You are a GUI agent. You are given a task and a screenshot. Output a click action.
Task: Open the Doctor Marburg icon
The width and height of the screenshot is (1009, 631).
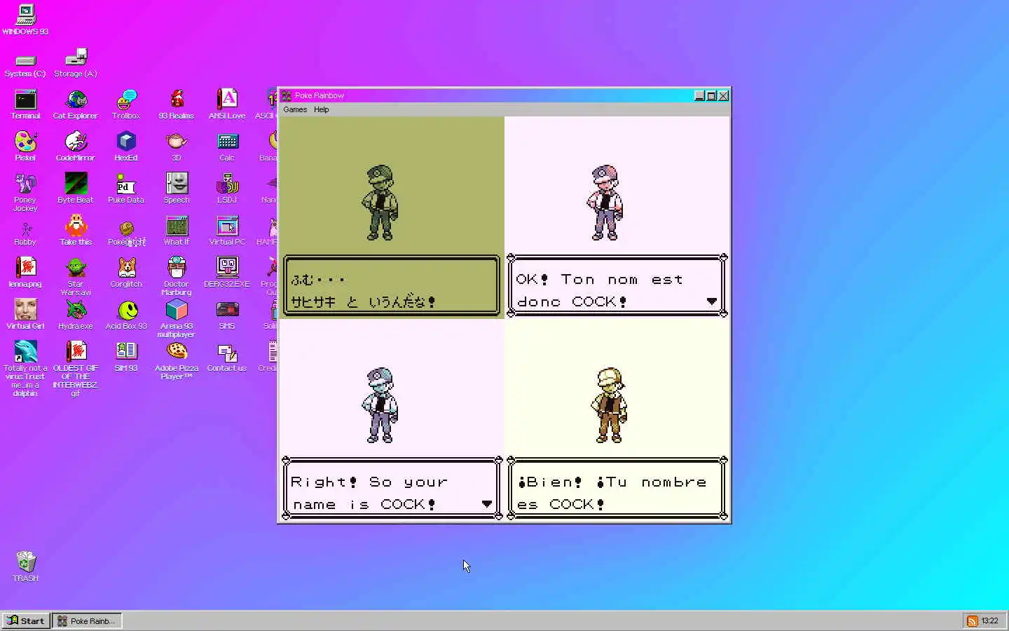pos(177,277)
